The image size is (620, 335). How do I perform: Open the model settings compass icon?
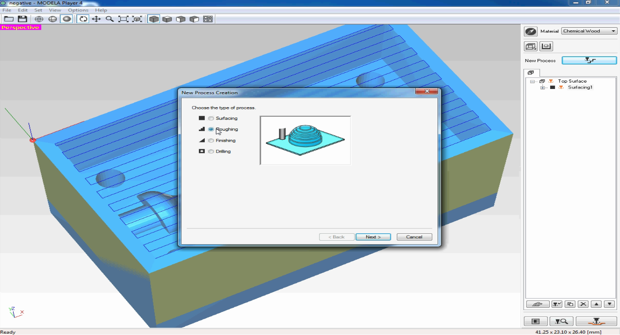point(531,31)
